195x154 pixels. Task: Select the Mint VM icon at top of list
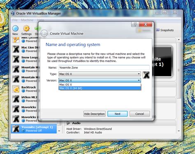pyautogui.click(x=16, y=40)
